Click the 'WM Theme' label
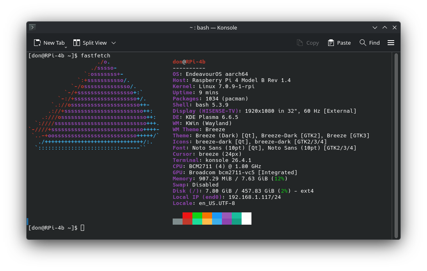Viewport: 427px width, 271px height. pyautogui.click(x=186, y=130)
